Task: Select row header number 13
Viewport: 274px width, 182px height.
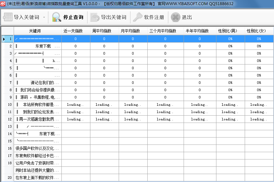Action: click(x=8, y=126)
